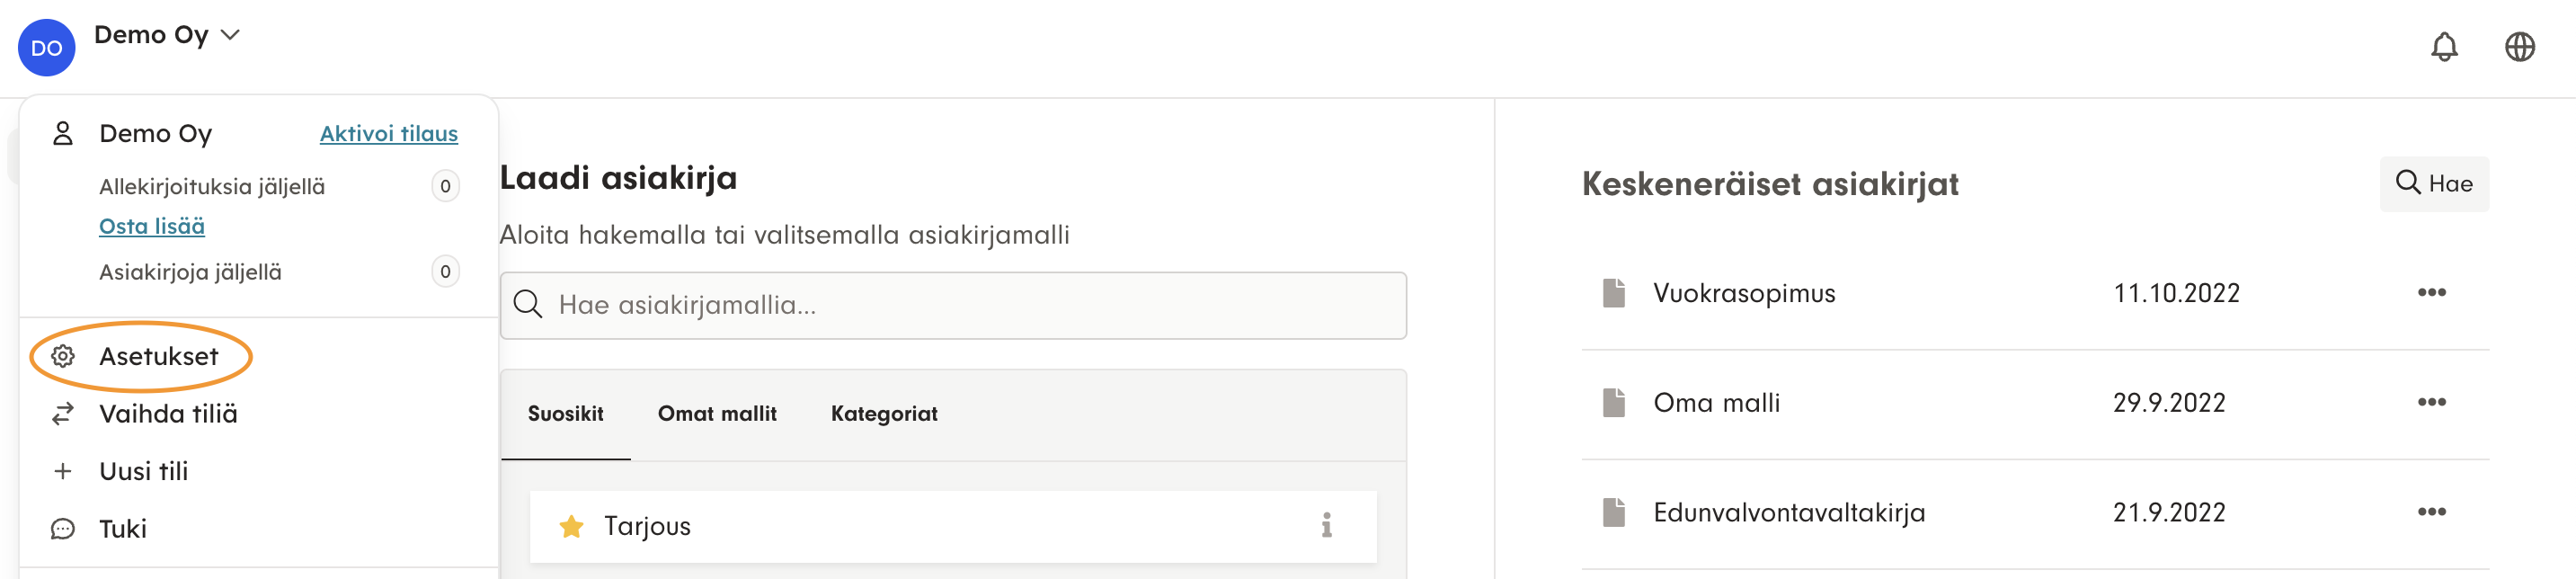Click the Osta lisää link
The image size is (2576, 579).
coord(152,227)
